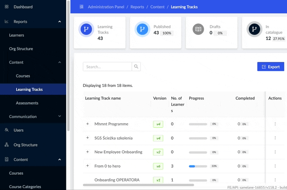
Task: Open actions menu for New Employee Onboarding
Action: point(275,152)
